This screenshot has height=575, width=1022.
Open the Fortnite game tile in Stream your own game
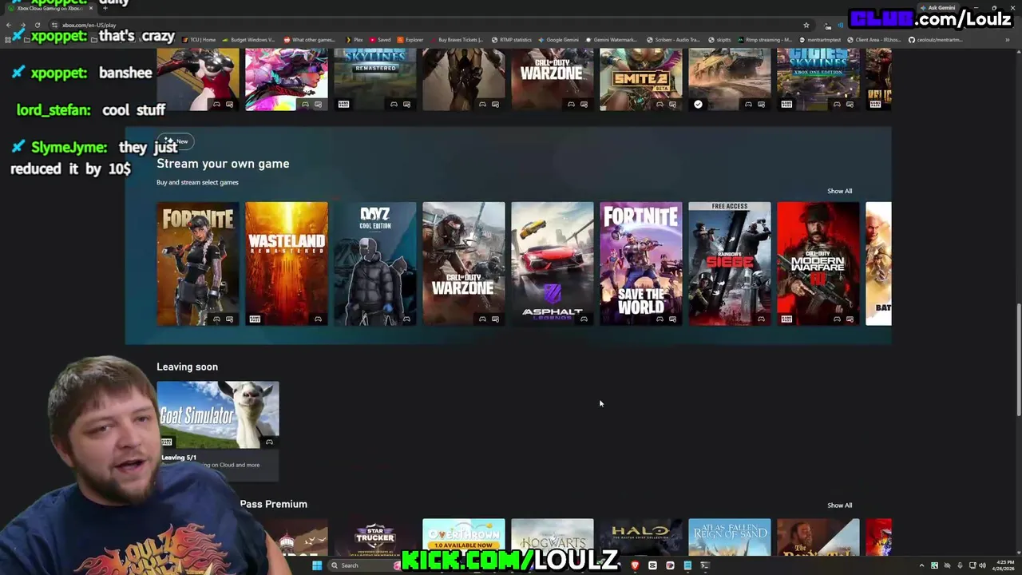pyautogui.click(x=197, y=264)
